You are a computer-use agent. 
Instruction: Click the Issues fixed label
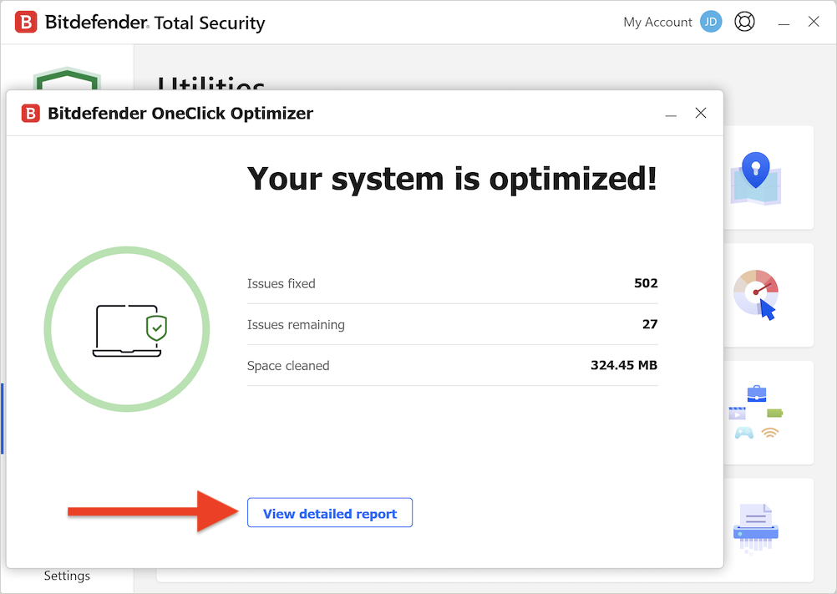click(281, 283)
